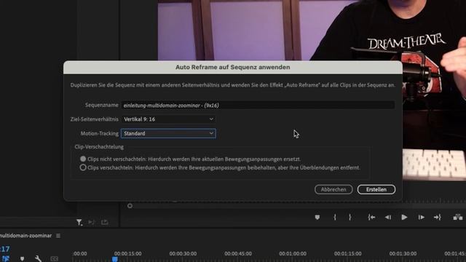Add a marker using the monitor marker icon
Screen dimensions: 466x262
317,218
